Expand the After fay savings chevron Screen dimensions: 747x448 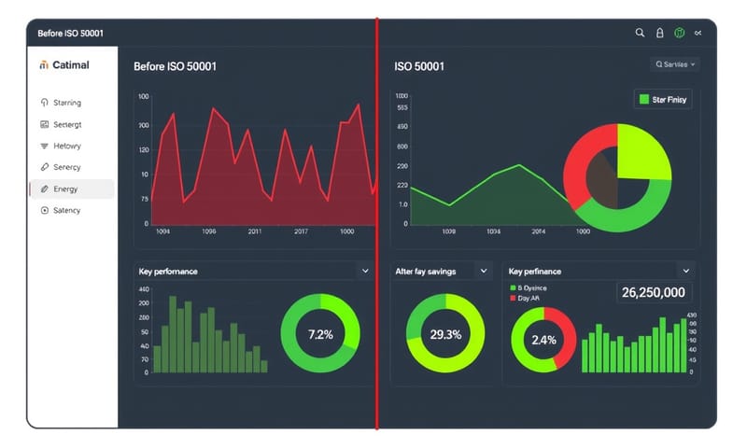pos(484,271)
